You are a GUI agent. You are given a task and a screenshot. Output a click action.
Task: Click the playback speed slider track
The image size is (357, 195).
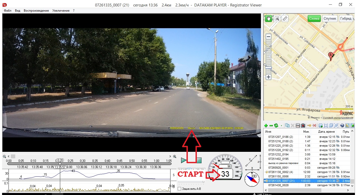click(191, 182)
